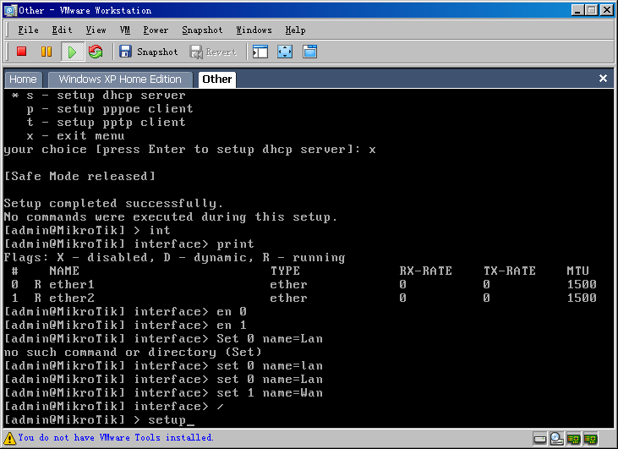The width and height of the screenshot is (618, 449).
Task: Click the Revert toolbar label
Action: tap(221, 52)
